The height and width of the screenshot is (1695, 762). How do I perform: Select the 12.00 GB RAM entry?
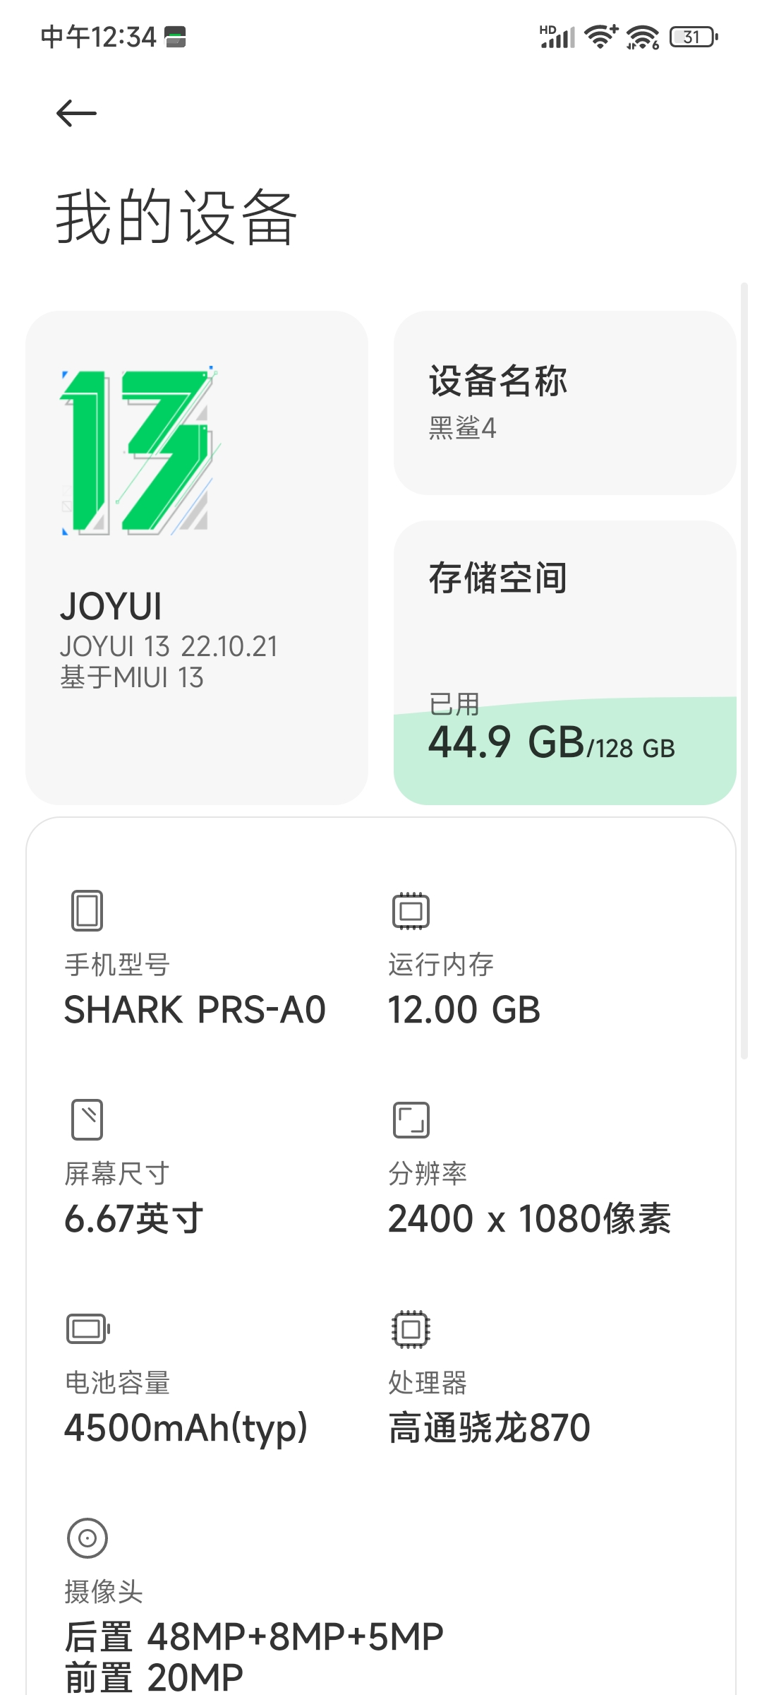pos(464,1009)
